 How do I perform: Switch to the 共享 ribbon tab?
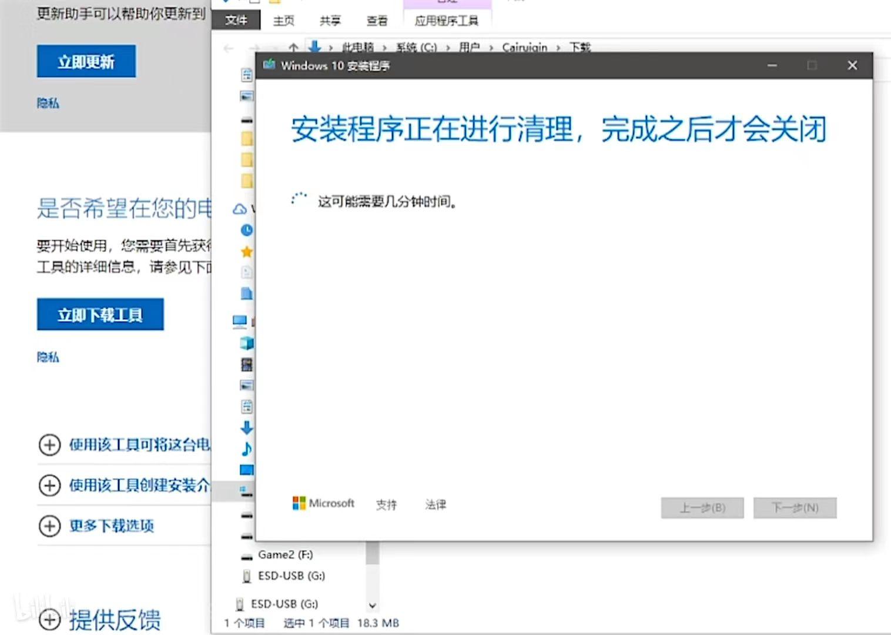point(330,21)
